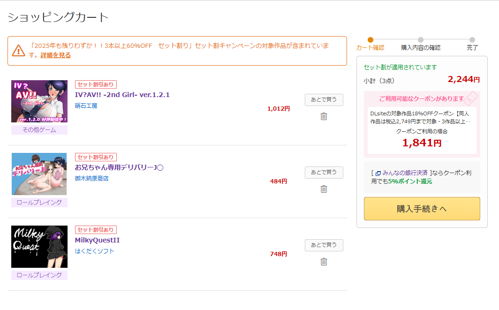Open 御木納原商店 circle link

pos(91,179)
